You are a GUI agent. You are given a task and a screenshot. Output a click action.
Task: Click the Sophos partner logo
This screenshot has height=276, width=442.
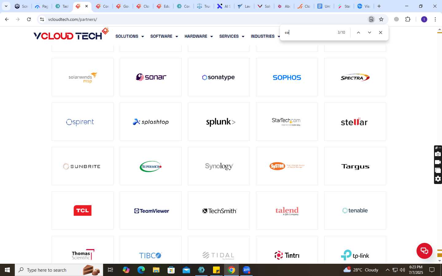tap(287, 77)
